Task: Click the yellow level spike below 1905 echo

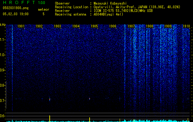Action: click(90, 120)
